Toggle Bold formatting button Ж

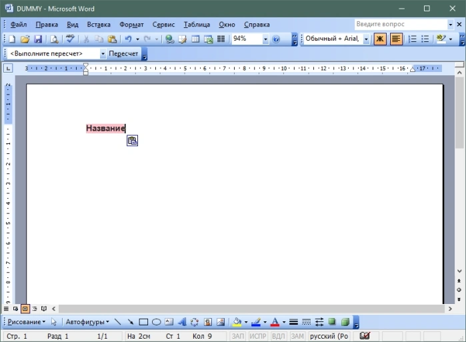(380, 39)
